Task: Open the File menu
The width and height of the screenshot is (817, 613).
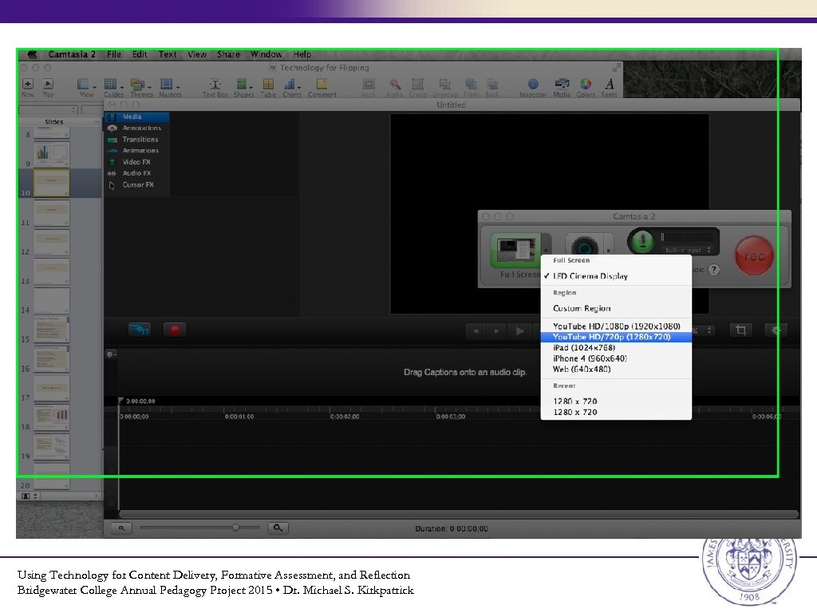Action: click(113, 54)
